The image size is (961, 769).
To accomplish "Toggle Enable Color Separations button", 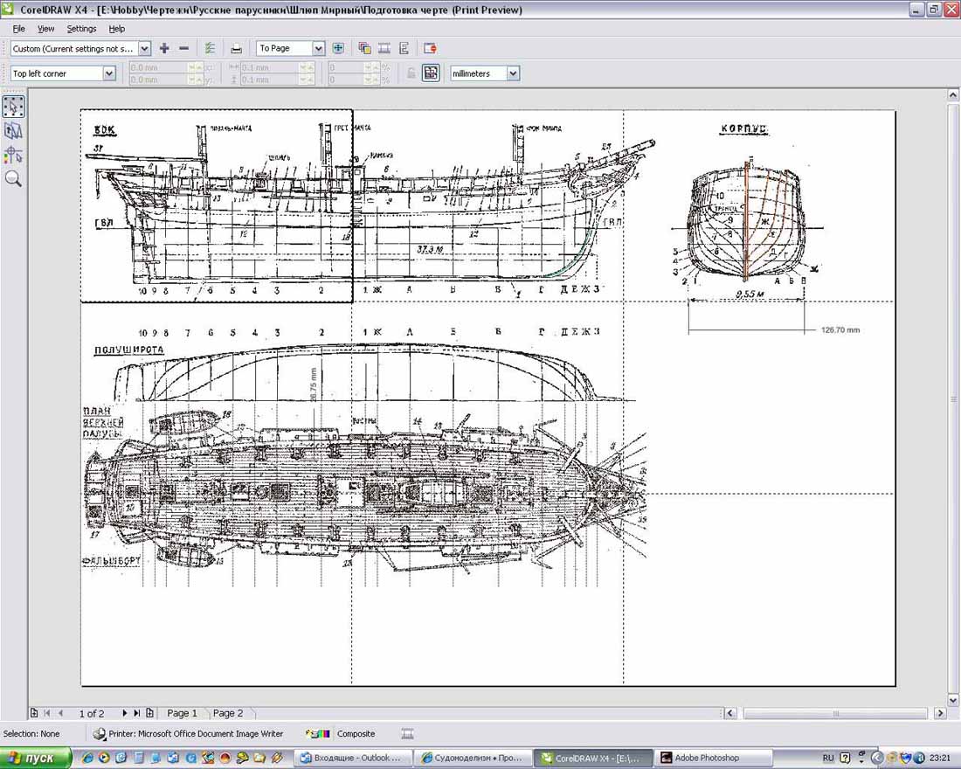I will click(364, 49).
